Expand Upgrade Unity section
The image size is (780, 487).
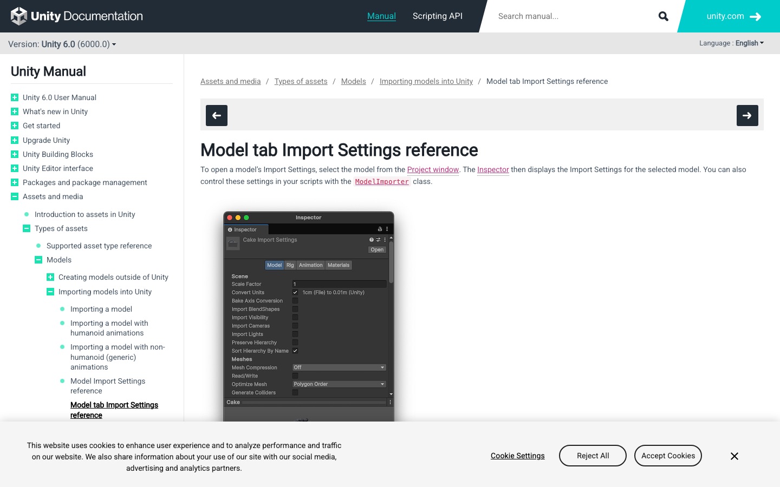tap(15, 140)
